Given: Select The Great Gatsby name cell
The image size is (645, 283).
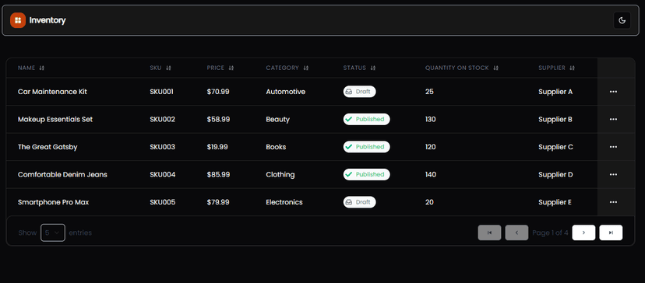Looking at the screenshot, I should pyautogui.click(x=48, y=147).
